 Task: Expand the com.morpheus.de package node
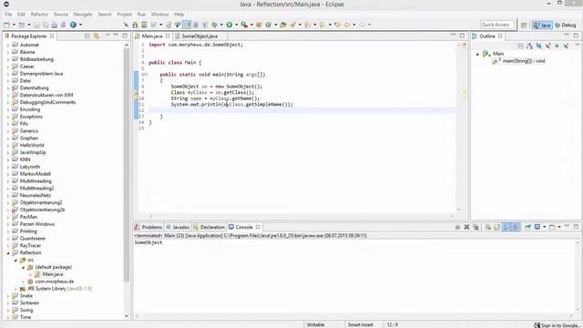pos(24,282)
